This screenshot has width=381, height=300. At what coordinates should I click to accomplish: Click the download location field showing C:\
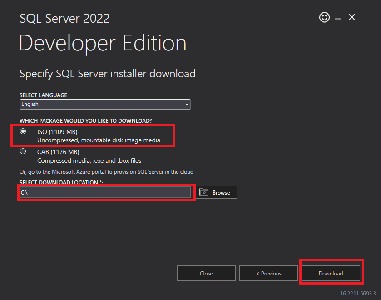(x=104, y=192)
